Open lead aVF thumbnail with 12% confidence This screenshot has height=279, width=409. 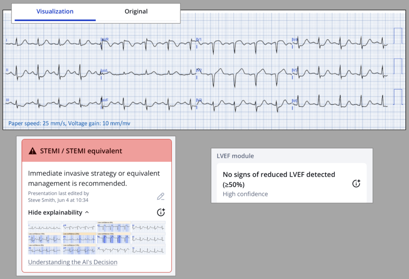(79, 249)
